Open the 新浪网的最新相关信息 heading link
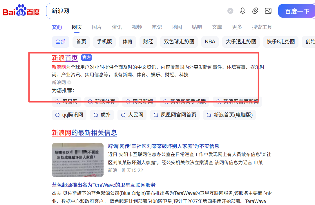 click(x=84, y=133)
